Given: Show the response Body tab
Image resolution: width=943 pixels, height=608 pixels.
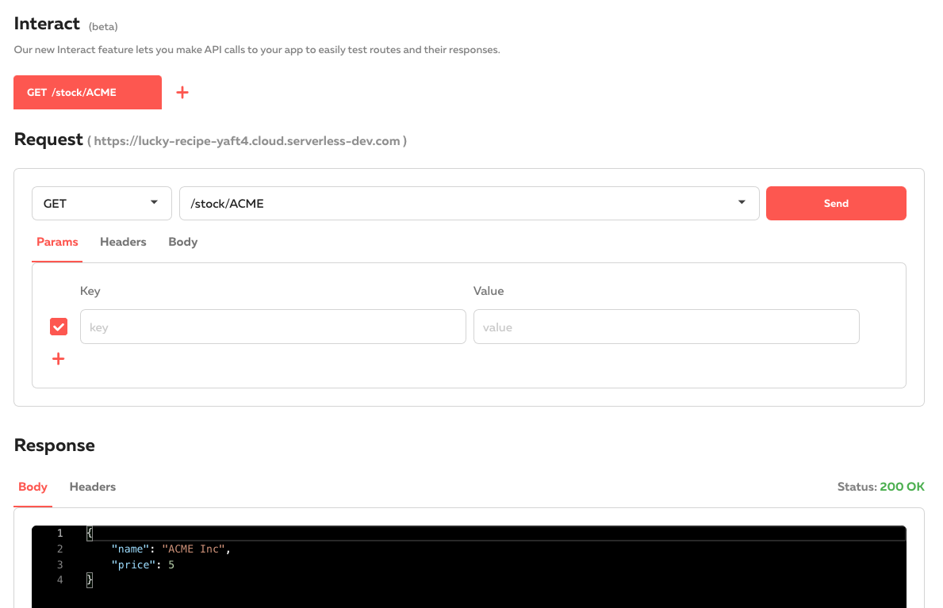Looking at the screenshot, I should 33,487.
